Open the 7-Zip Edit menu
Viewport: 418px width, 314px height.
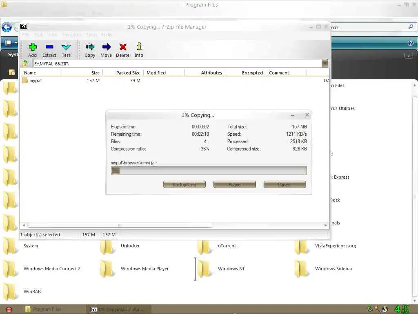coord(38,35)
